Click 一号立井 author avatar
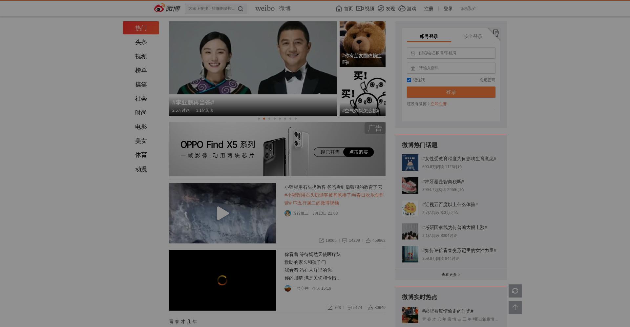The width and height of the screenshot is (630, 327). (x=288, y=288)
